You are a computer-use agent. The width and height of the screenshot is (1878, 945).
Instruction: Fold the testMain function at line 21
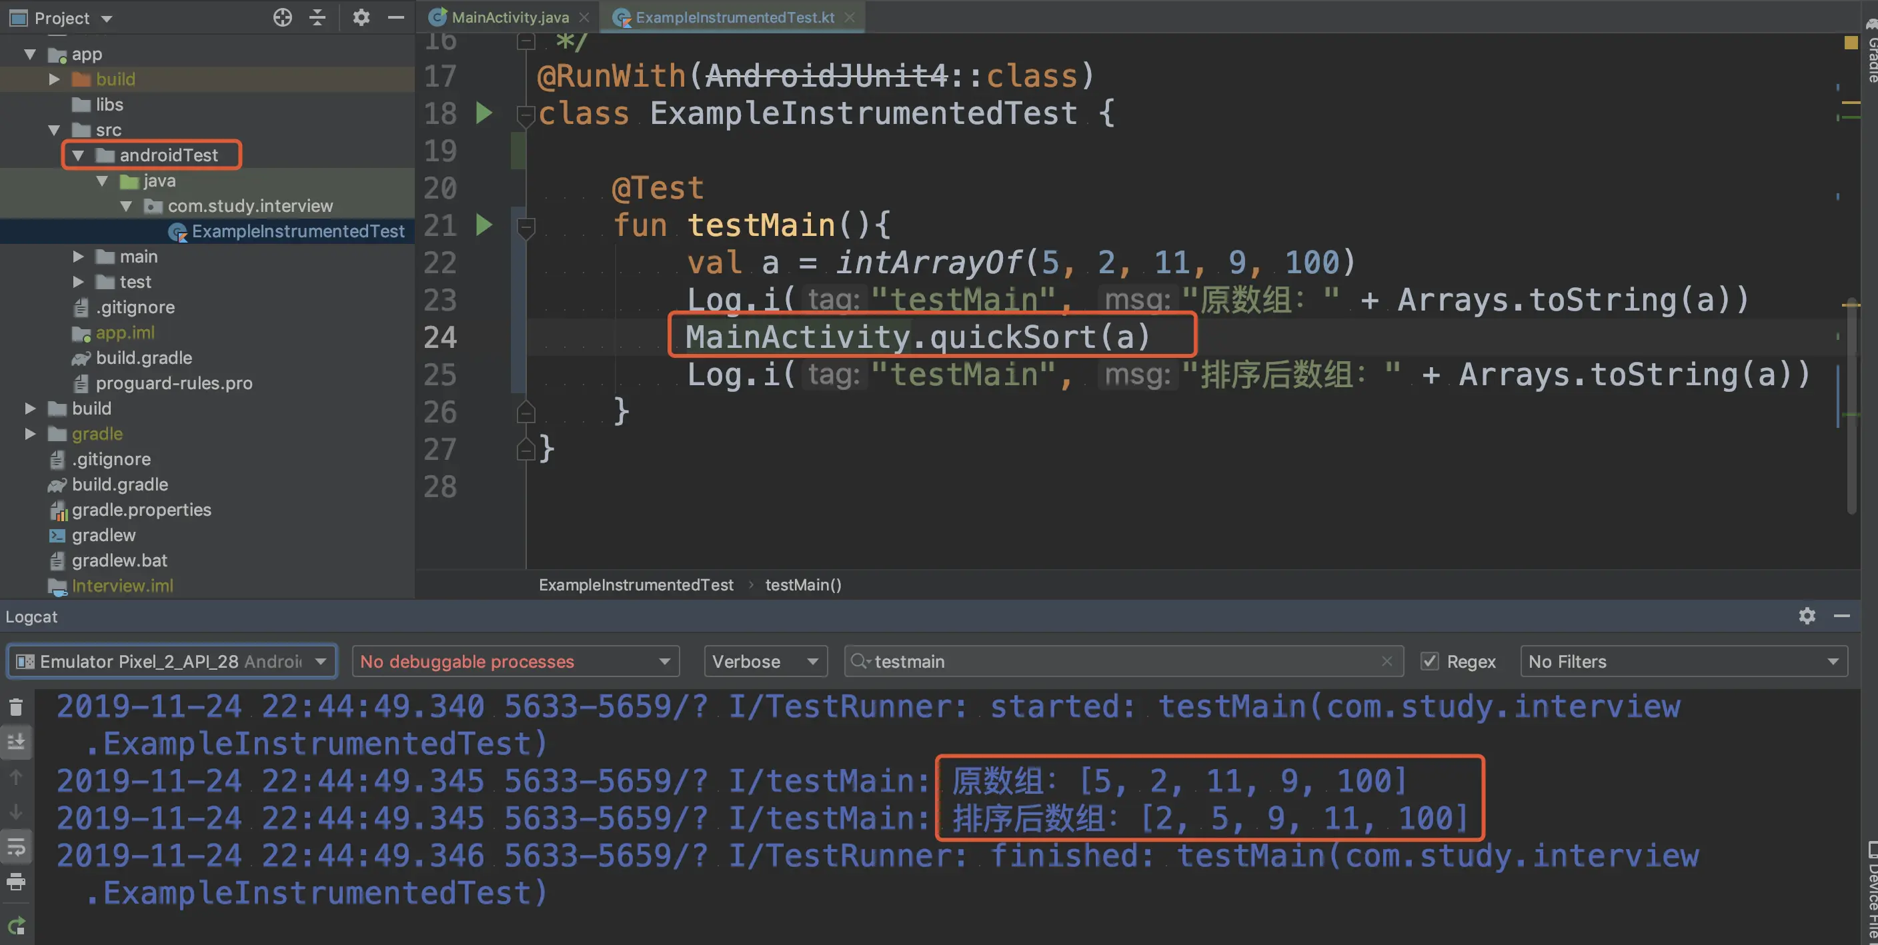(526, 227)
